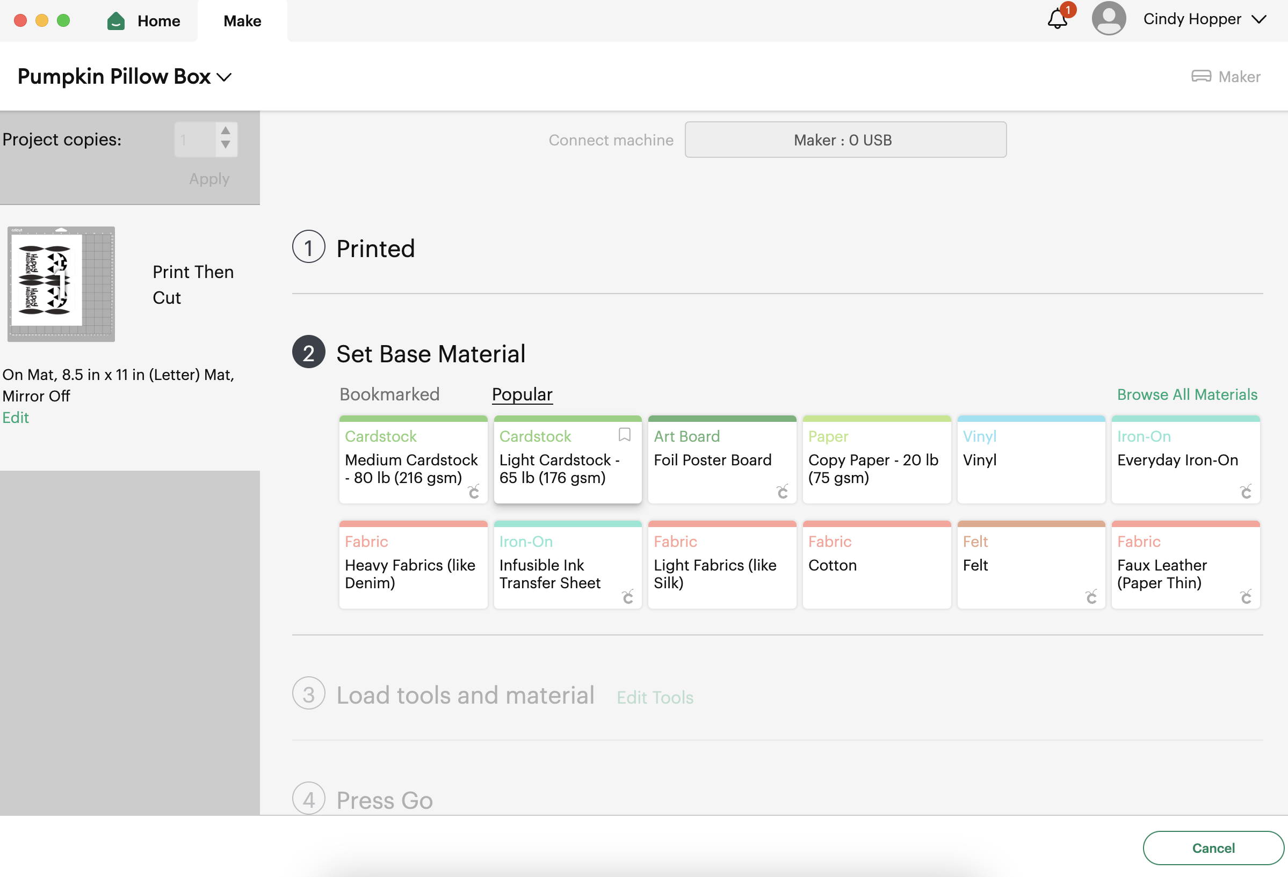This screenshot has width=1288, height=877.
Task: Click Cricut logo on Everyday Iron-On card
Action: (1246, 491)
